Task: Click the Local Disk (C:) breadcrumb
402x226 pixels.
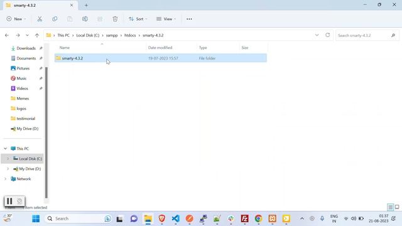Action: tap(88, 35)
